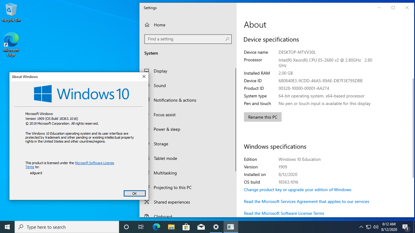Open File Explorer from the taskbar

pyautogui.click(x=171, y=227)
